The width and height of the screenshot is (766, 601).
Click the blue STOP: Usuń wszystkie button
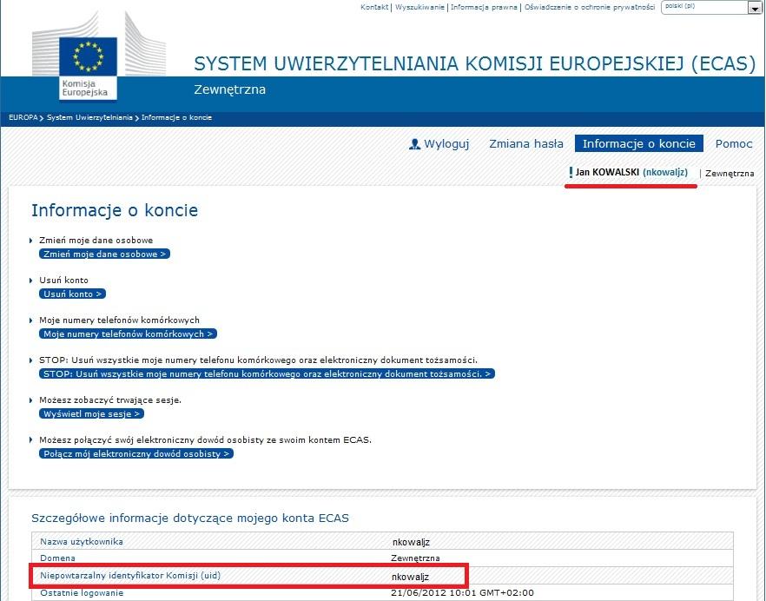point(267,373)
